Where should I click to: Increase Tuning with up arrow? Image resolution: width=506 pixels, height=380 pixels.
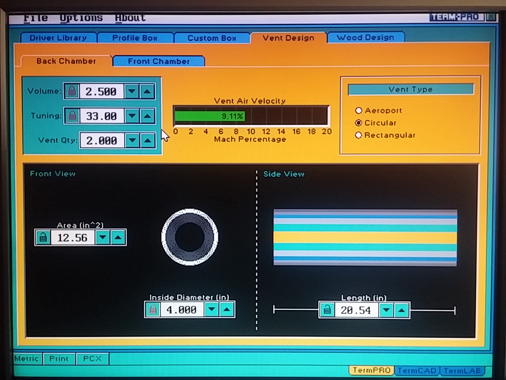(x=147, y=116)
